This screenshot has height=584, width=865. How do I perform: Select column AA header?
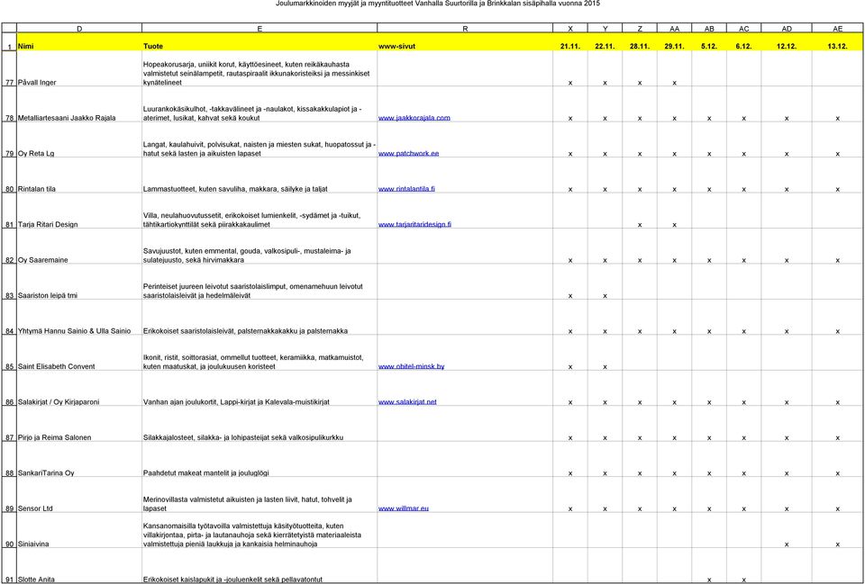click(x=674, y=28)
